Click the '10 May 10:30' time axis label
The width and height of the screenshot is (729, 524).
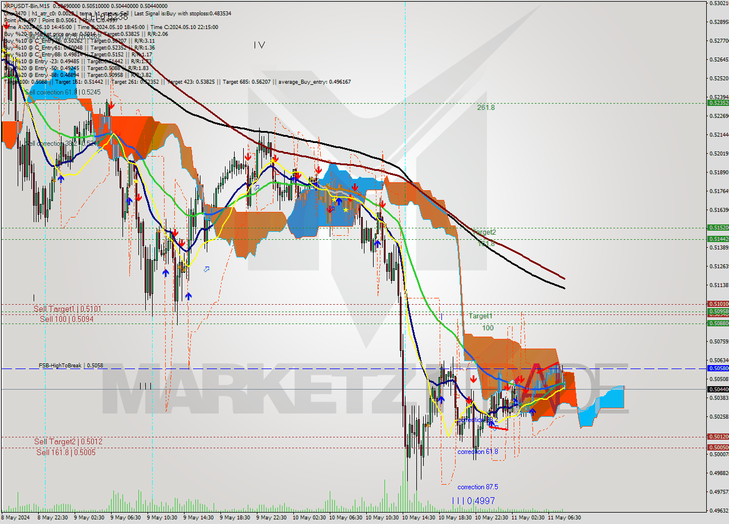coord(382,518)
